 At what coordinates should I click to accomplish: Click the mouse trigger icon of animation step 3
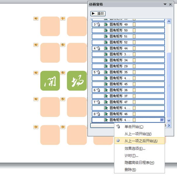click(98, 24)
